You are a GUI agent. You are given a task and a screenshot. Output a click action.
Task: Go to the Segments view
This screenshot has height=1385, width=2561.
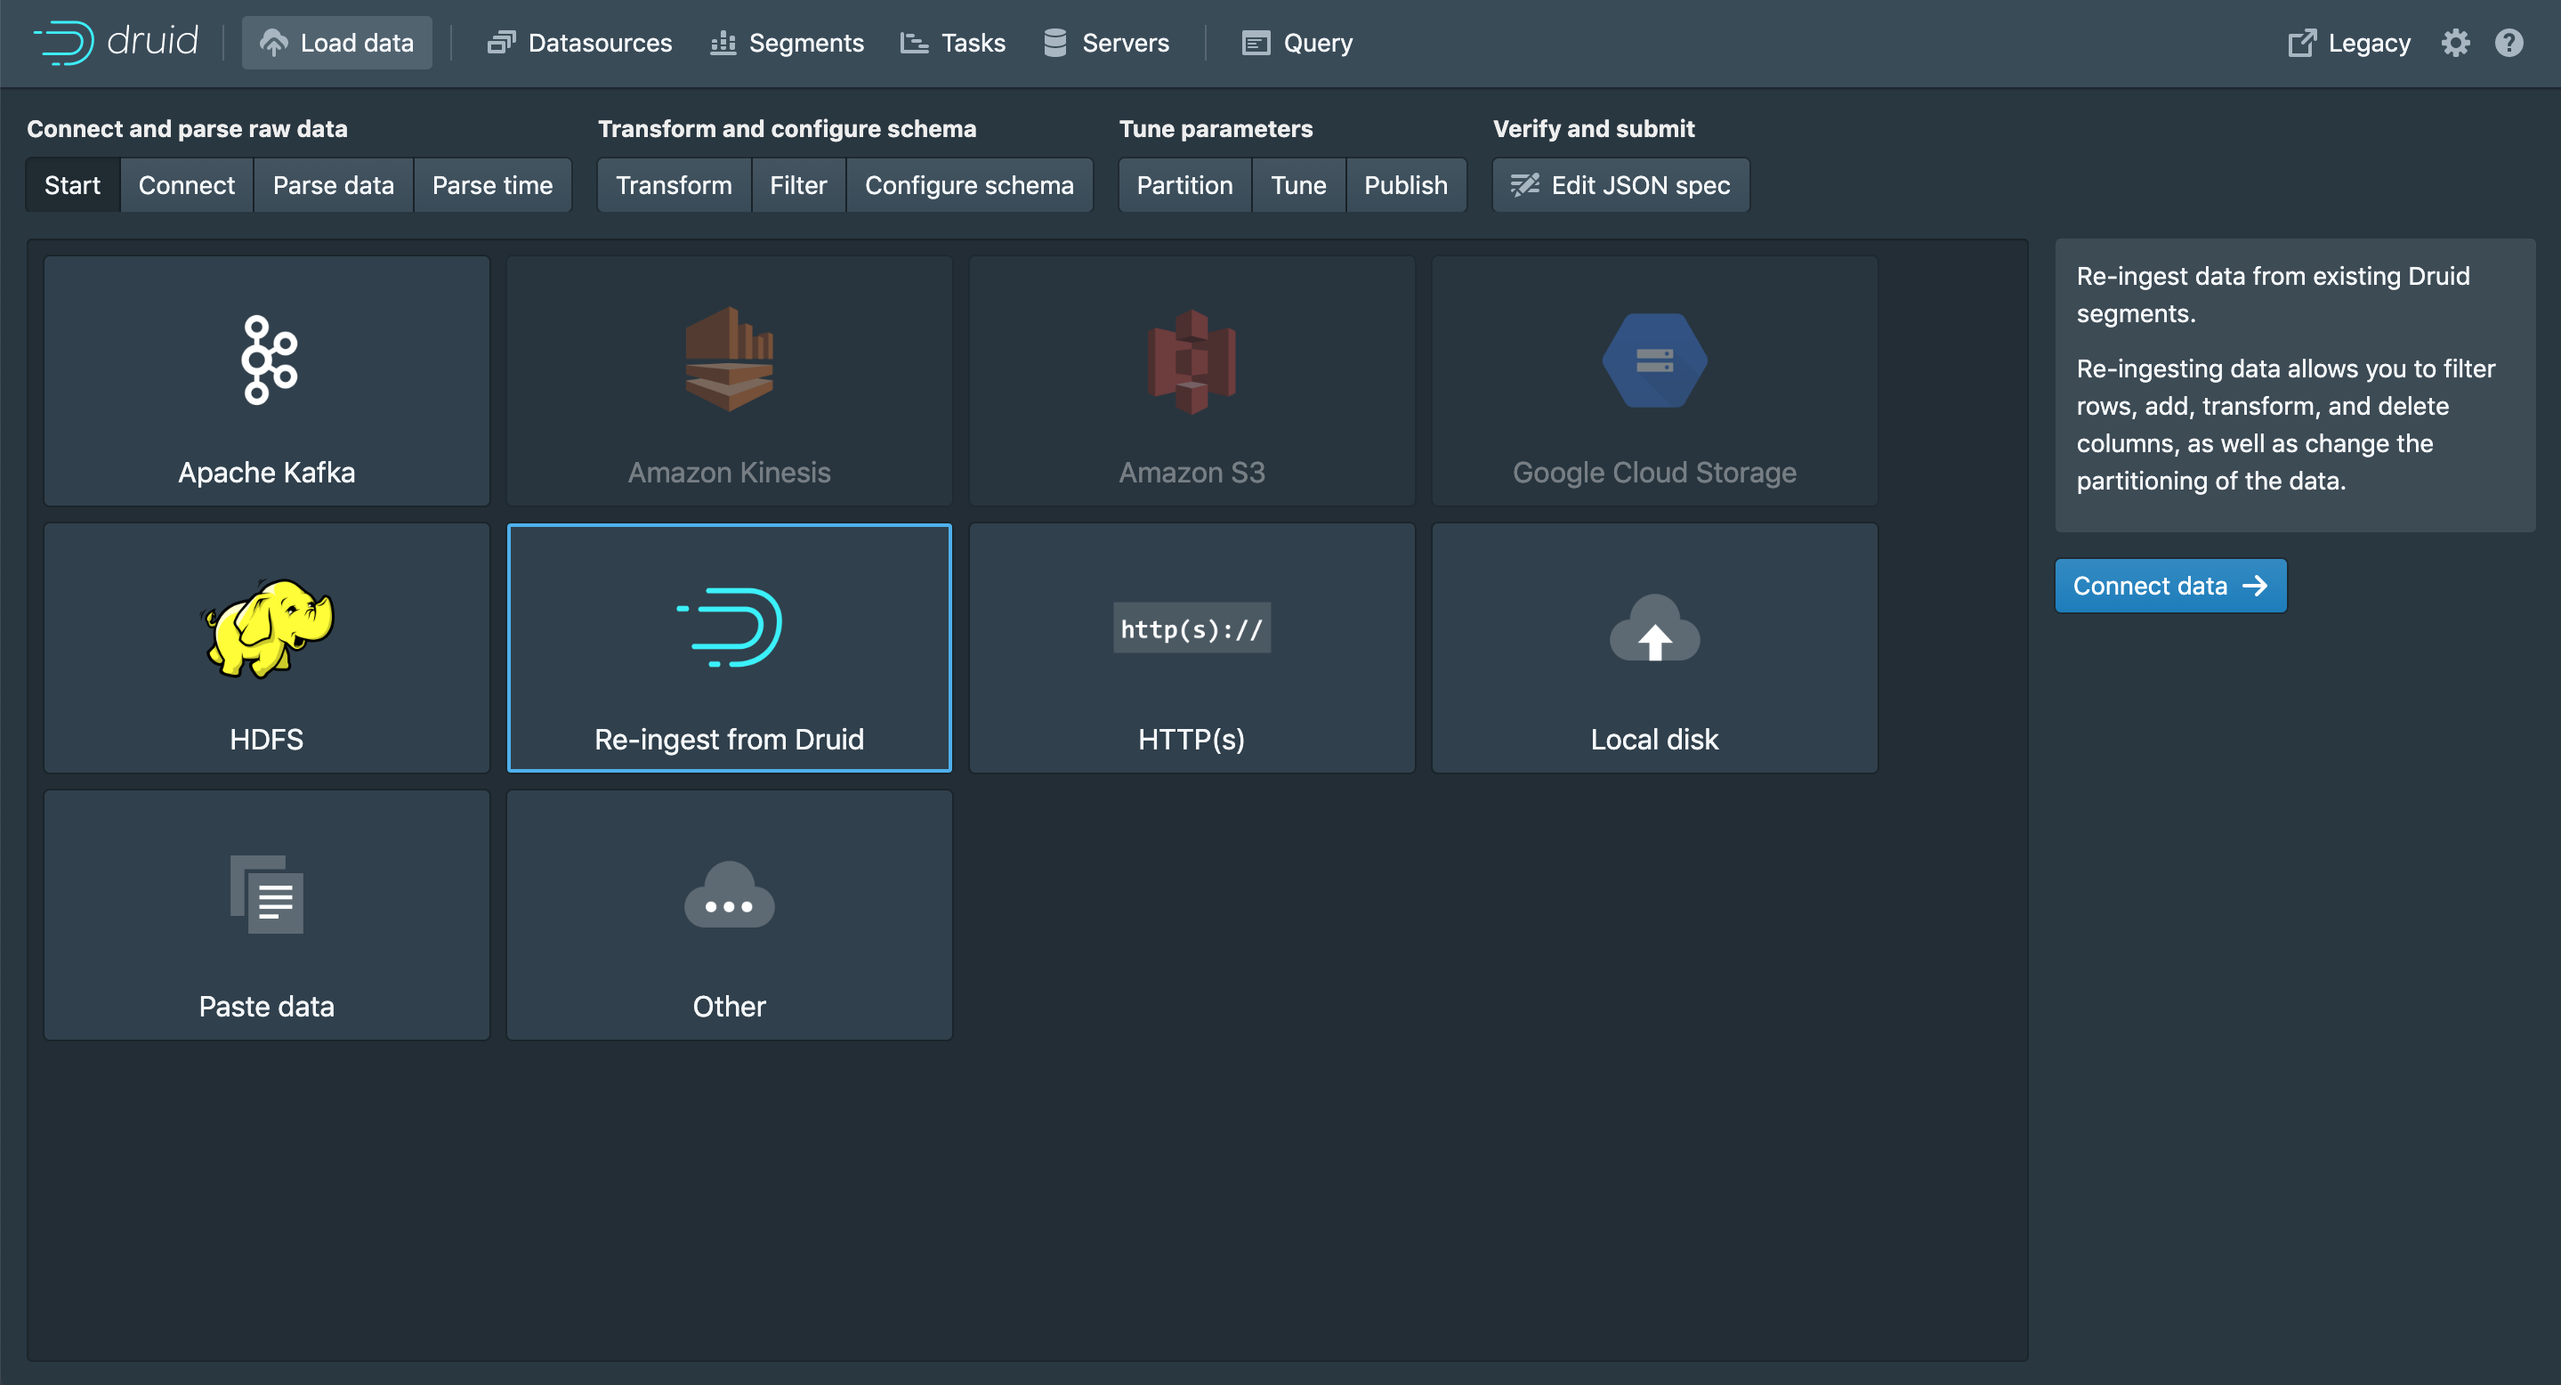pyautogui.click(x=788, y=43)
